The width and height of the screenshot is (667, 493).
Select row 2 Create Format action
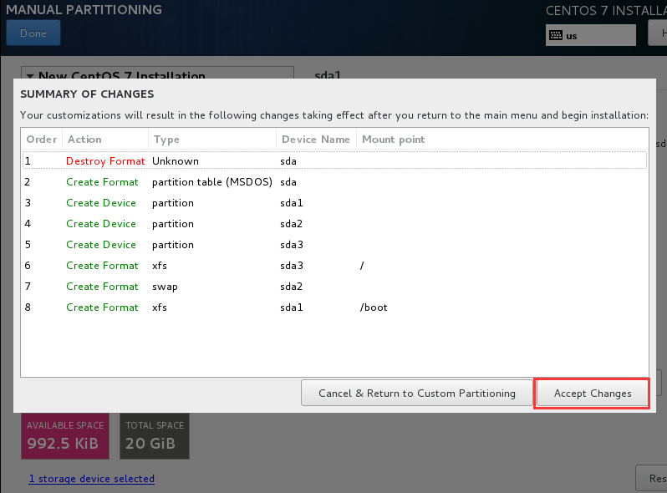(102, 182)
